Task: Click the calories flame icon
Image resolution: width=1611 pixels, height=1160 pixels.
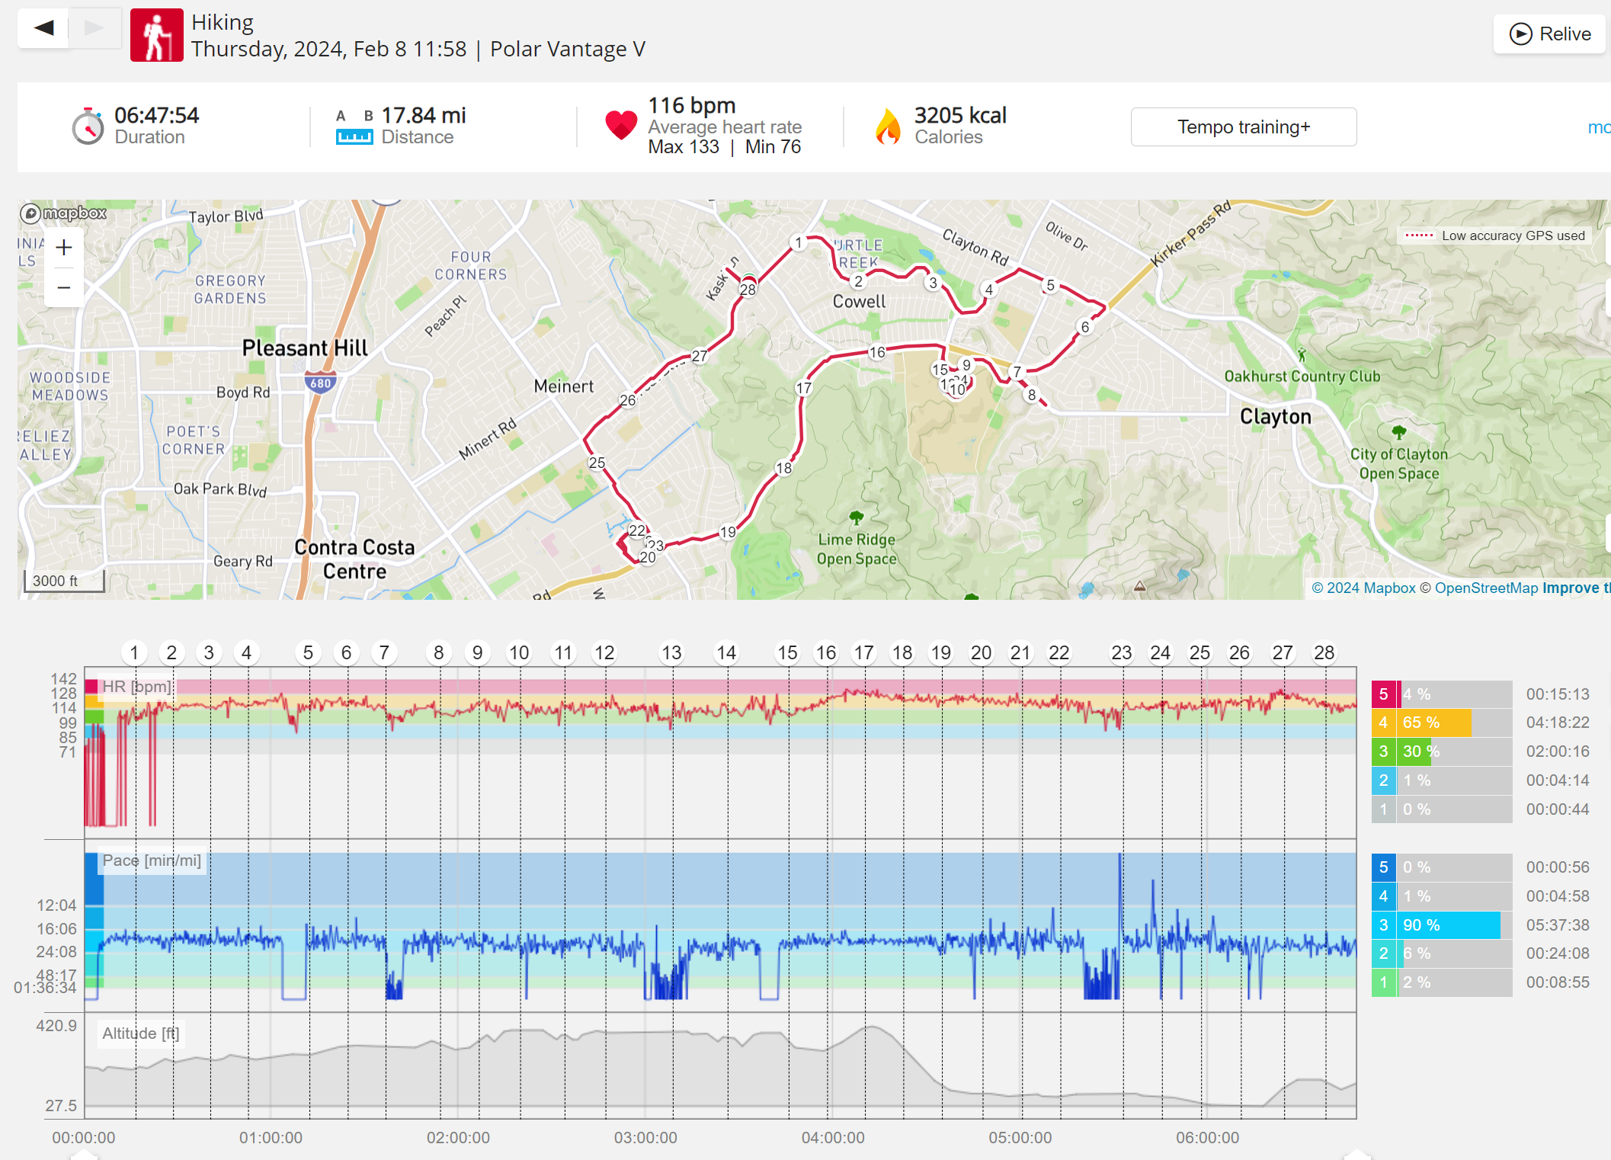Action: [x=888, y=127]
